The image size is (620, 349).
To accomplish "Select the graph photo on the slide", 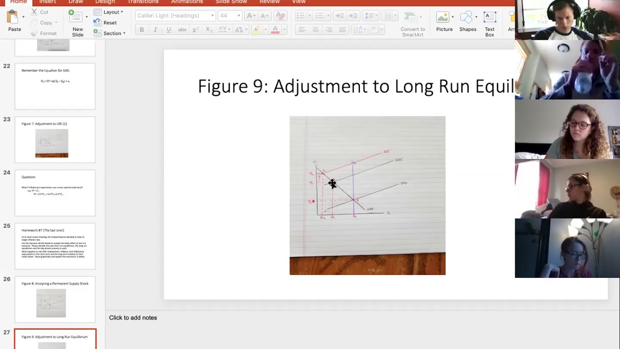I will (x=367, y=195).
